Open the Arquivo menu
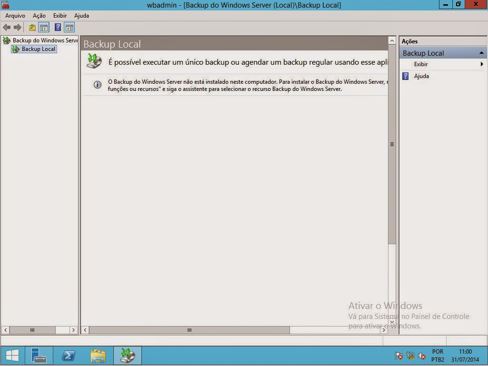The height and width of the screenshot is (366, 488). [15, 16]
